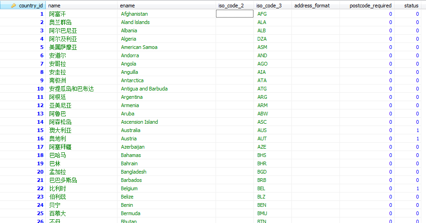Select the iso_code_3 column header
426x223 pixels.
coord(269,6)
